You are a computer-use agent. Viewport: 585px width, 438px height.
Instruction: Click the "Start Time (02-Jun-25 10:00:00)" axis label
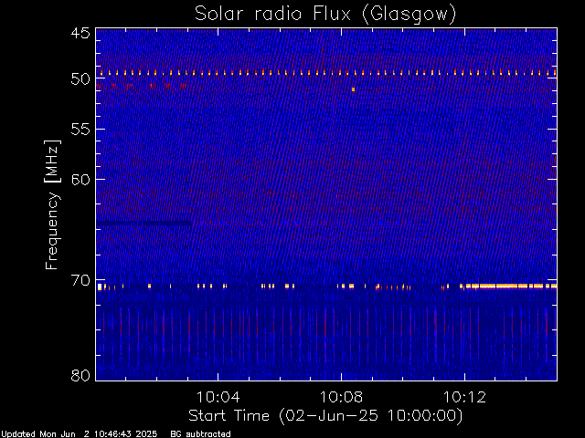(x=325, y=416)
